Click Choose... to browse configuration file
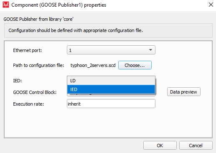Viewport: 216px width, 153px height. point(135,65)
